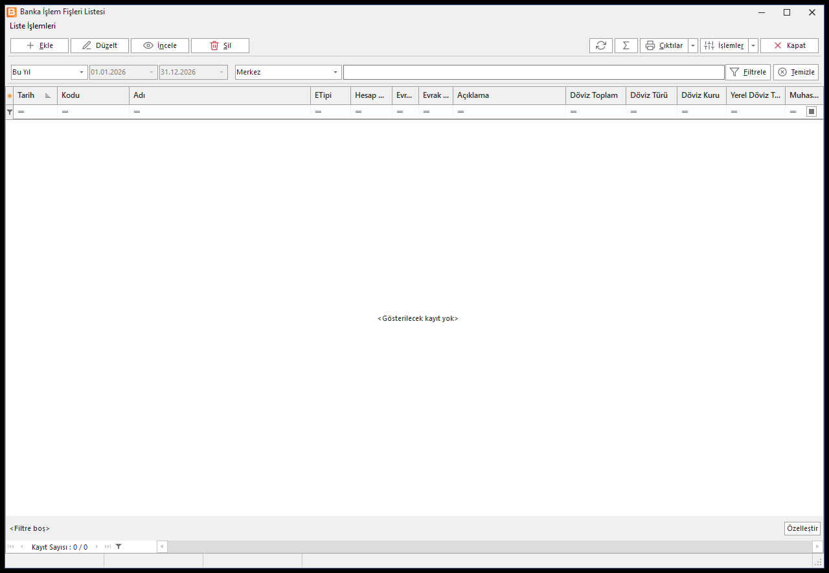
Task: Click the equals operator icon under Kodu
Action: pos(65,112)
